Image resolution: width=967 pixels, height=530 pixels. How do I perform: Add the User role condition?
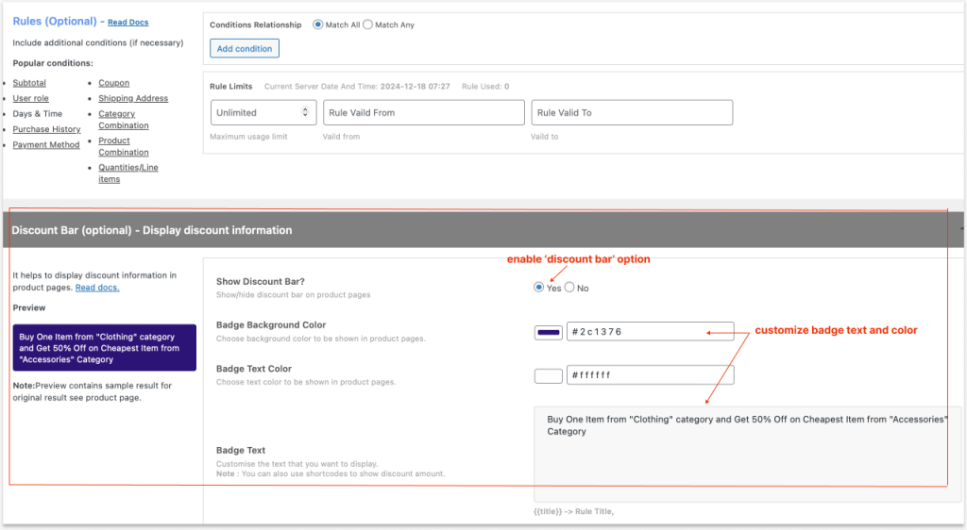[x=31, y=98]
